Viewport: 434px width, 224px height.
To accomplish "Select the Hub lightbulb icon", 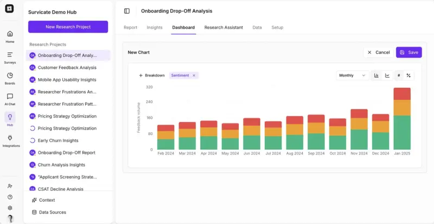I will 10,117.
